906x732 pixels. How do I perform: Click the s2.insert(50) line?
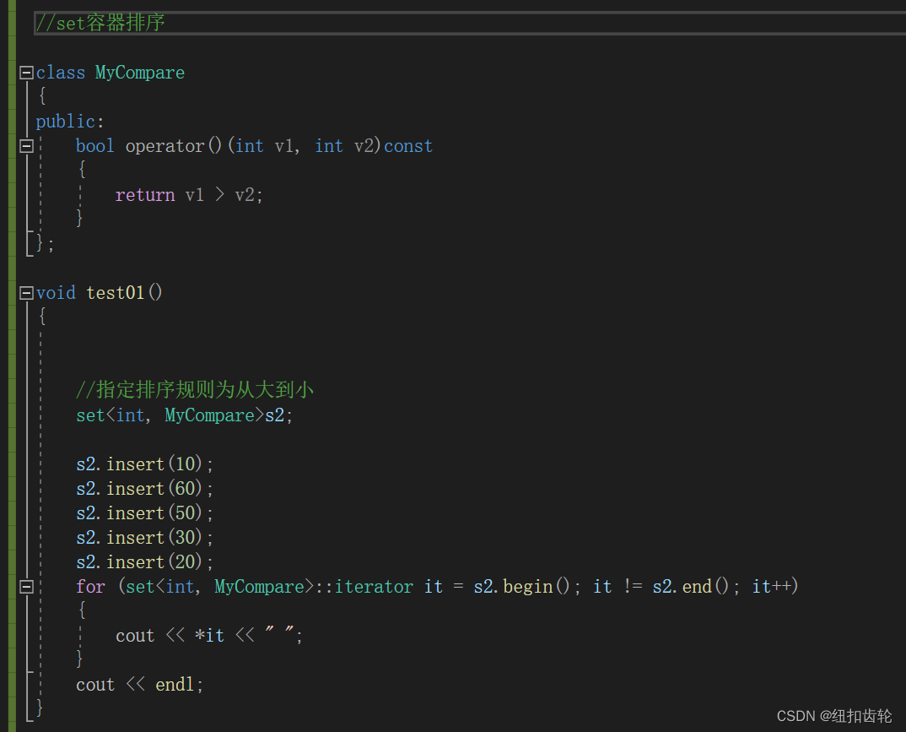[144, 512]
